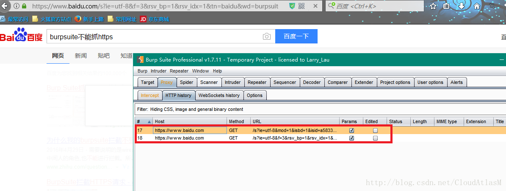Select the WebSockets history sub-tab
Image resolution: width=506 pixels, height=191 pixels.
point(219,95)
